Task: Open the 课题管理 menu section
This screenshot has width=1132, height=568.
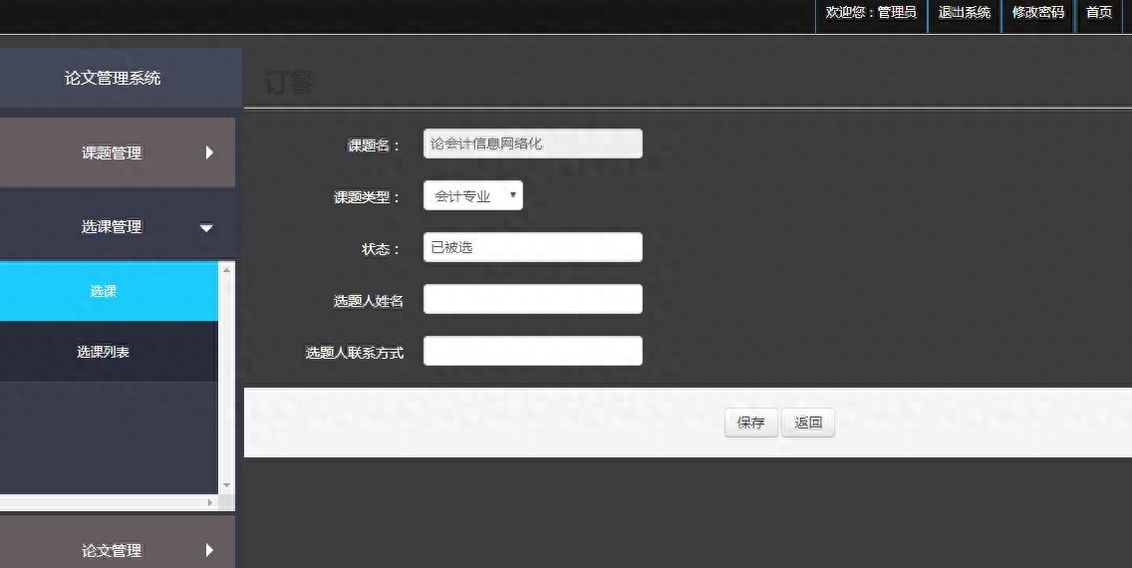Action: click(112, 152)
